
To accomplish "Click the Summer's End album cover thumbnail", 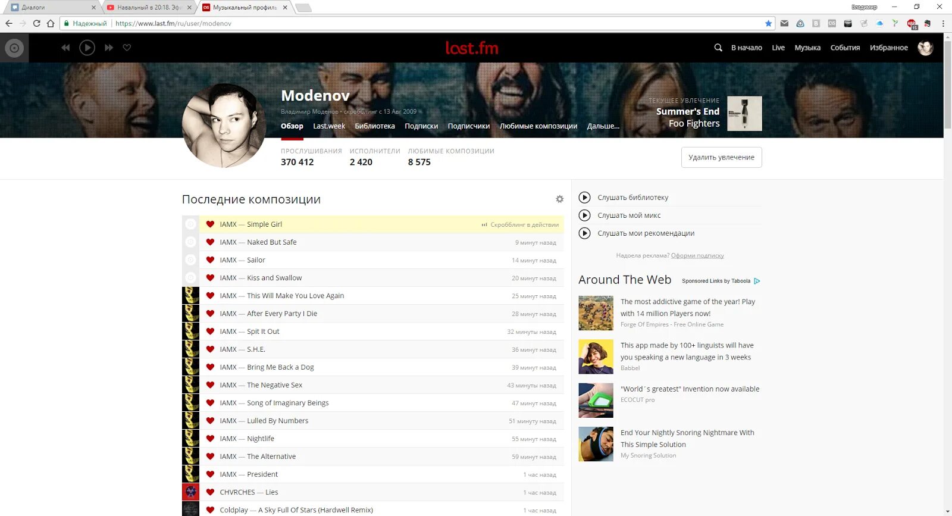I will pyautogui.click(x=744, y=114).
